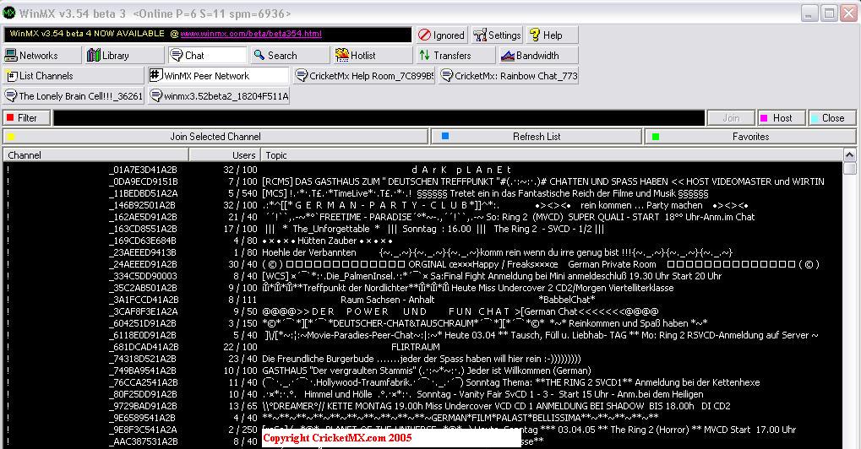Select channel row _11BEDBD51A2A
Screen dimensions: 861x449
422,193
